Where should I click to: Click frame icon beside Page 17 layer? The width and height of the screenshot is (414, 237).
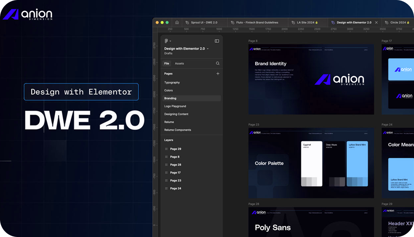click(166, 173)
